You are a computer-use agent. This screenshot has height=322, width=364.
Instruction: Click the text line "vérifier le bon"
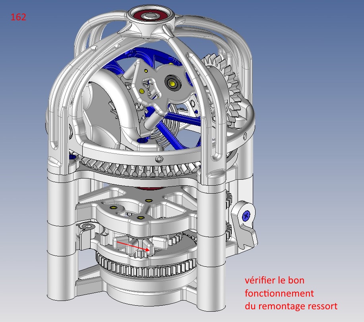[275, 280]
